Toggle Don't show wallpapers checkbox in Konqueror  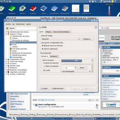coord(103,54)
